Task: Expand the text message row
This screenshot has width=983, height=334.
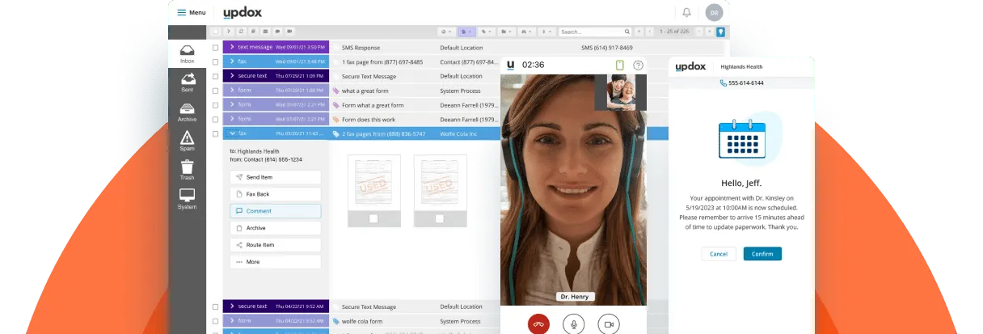Action: coord(232,48)
